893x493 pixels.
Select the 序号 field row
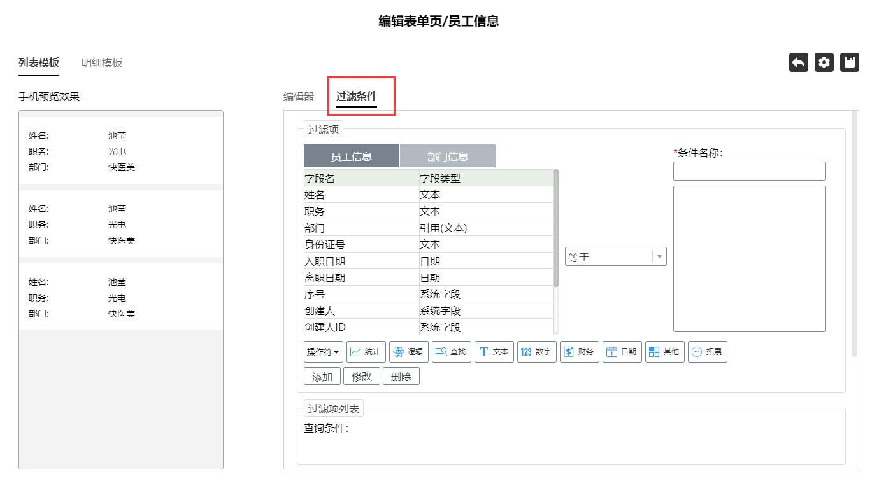[428, 294]
